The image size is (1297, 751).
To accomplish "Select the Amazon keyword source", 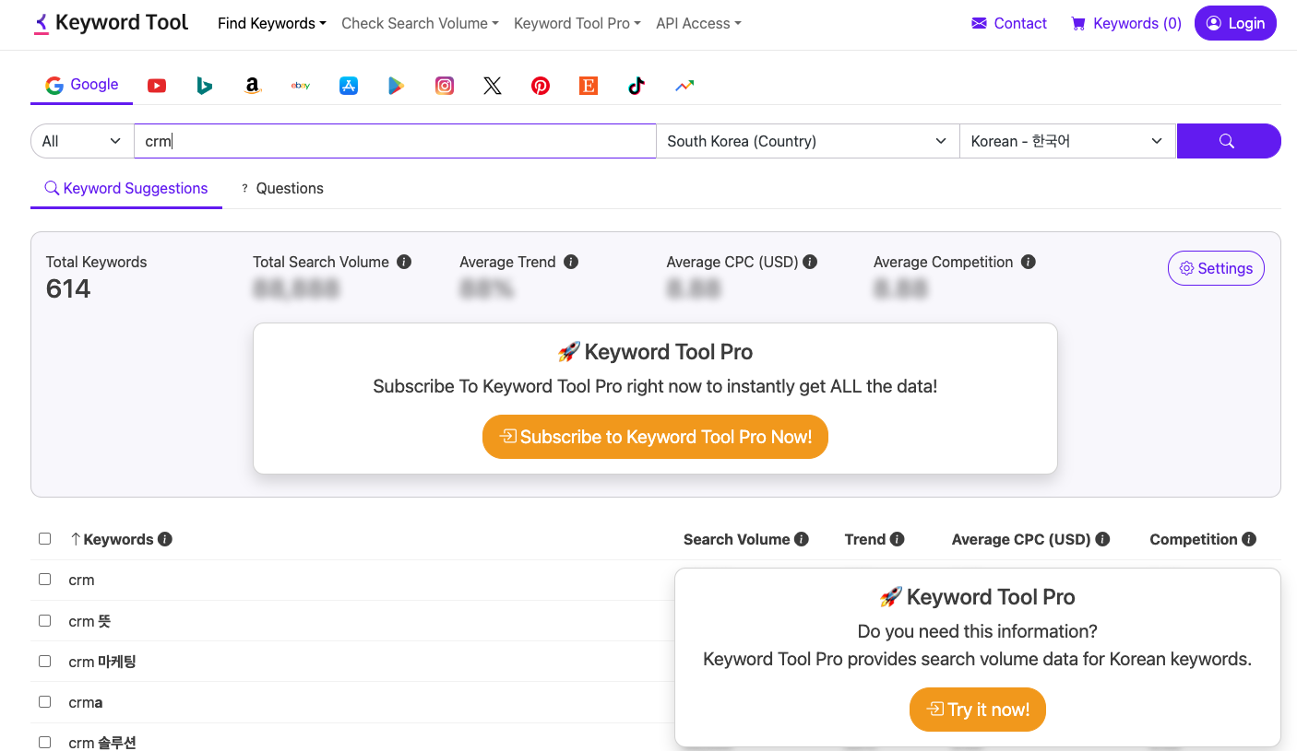I will pos(253,85).
